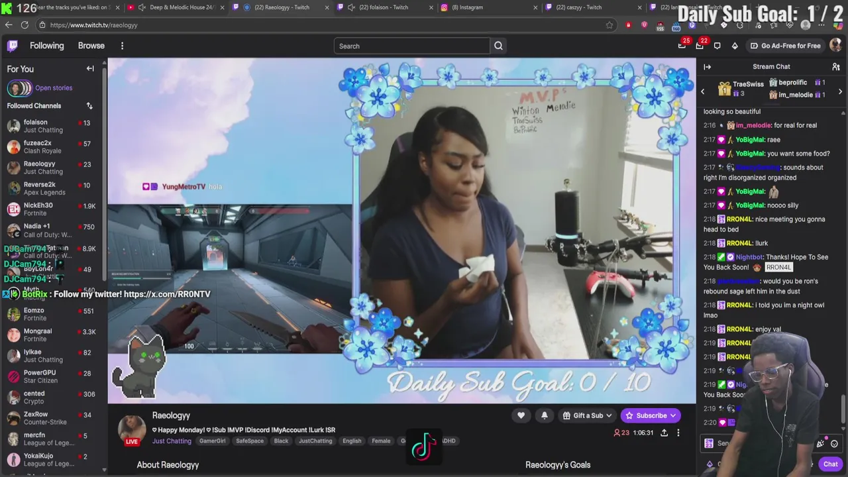Collapse the For You sidebar arrow
848x477 pixels.
90,69
